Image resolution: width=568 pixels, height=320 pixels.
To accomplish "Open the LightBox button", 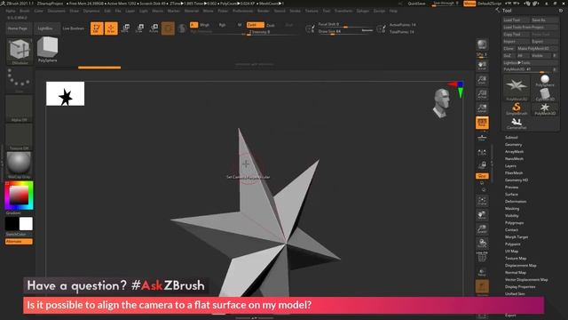I will tap(46, 28).
